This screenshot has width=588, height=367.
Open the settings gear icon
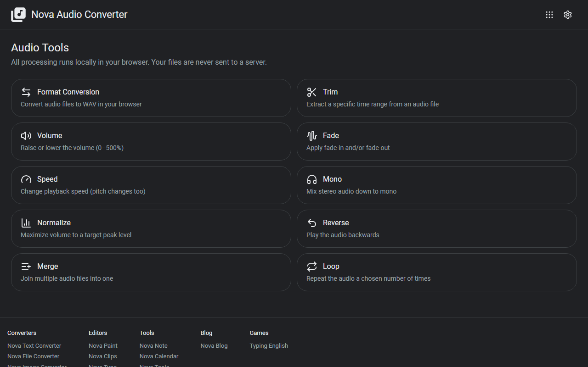[x=568, y=15]
